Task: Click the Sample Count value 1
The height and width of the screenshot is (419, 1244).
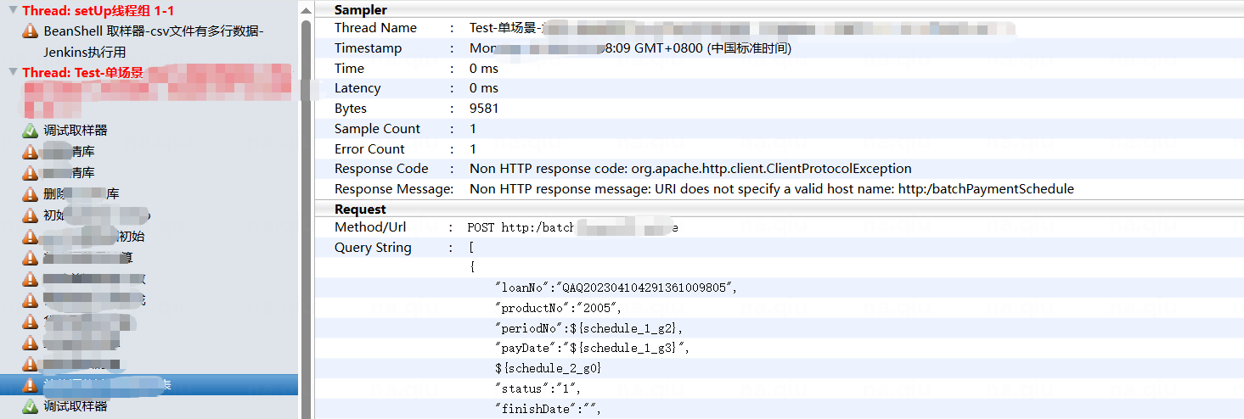Action: click(473, 129)
